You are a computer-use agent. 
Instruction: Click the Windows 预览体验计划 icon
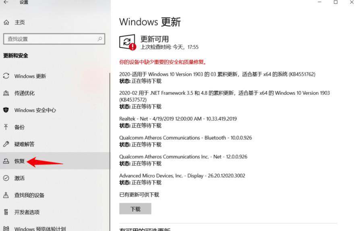(6, 229)
